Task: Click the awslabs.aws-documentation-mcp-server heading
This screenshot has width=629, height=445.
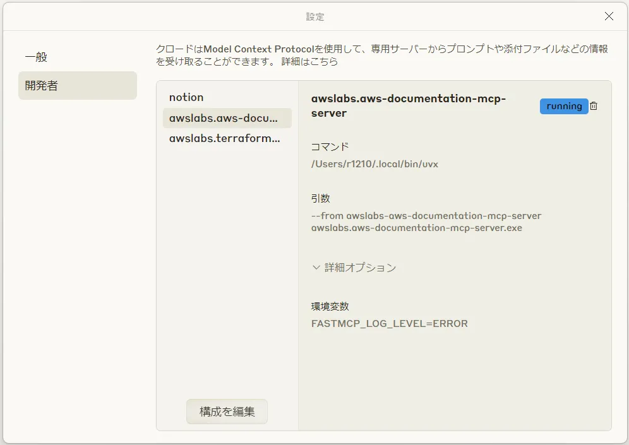Action: tap(409, 106)
